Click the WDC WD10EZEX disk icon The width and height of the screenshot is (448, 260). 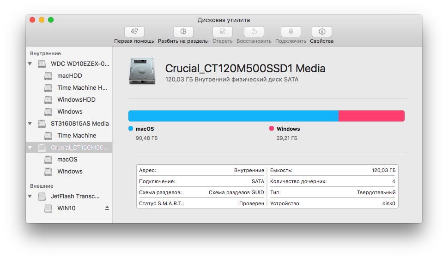tap(42, 64)
